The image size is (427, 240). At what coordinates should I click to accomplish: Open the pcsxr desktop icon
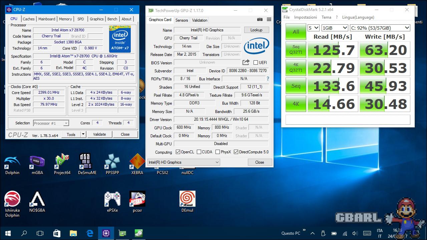tap(137, 202)
